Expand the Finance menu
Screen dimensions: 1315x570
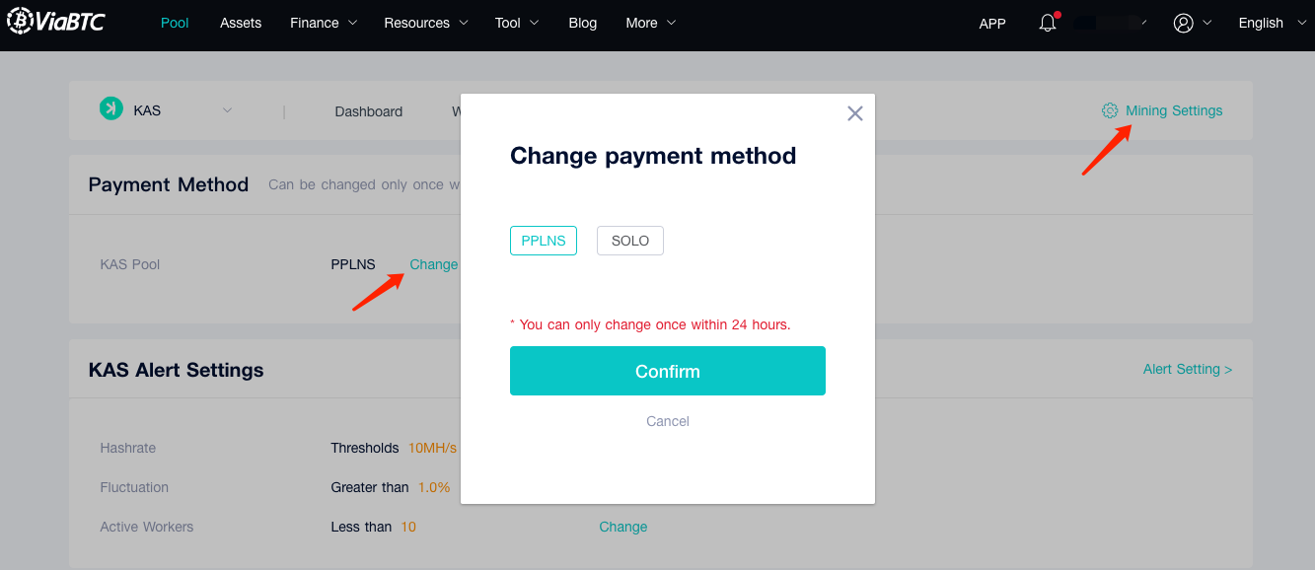click(x=324, y=23)
